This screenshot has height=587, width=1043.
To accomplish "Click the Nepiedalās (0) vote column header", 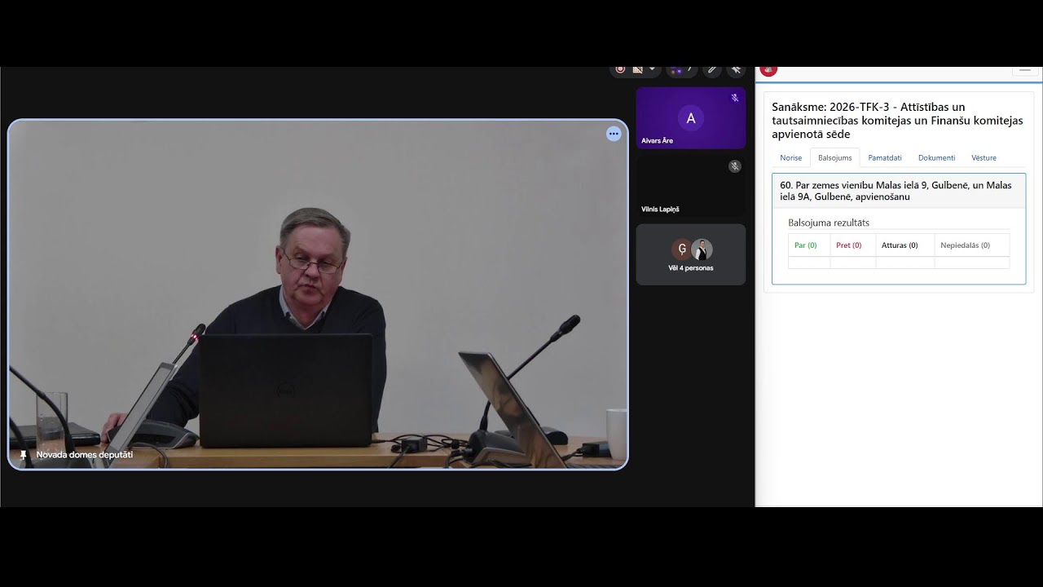I will (x=971, y=245).
